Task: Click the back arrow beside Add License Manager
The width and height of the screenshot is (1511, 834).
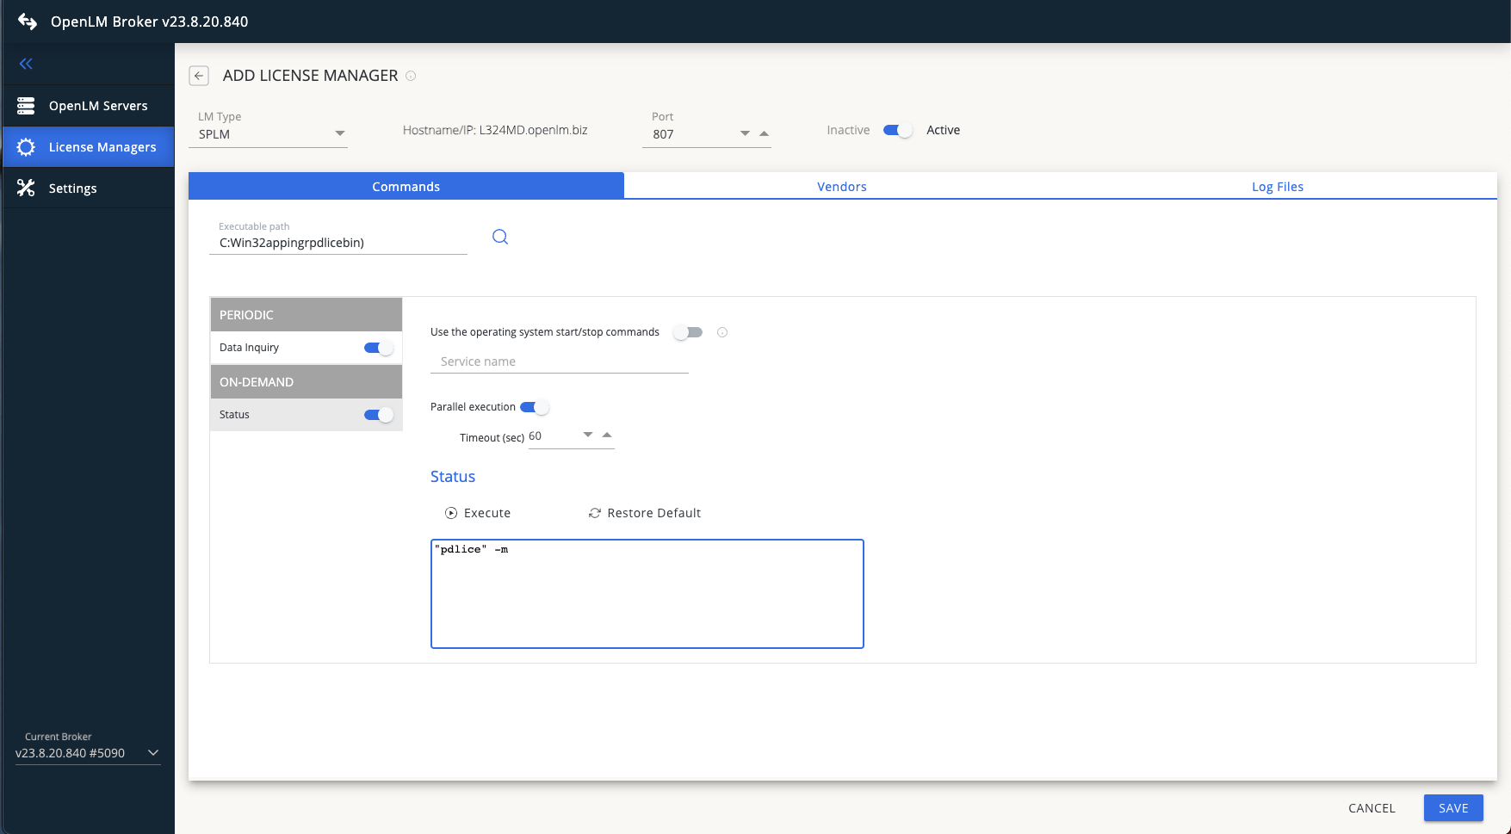Action: point(199,76)
